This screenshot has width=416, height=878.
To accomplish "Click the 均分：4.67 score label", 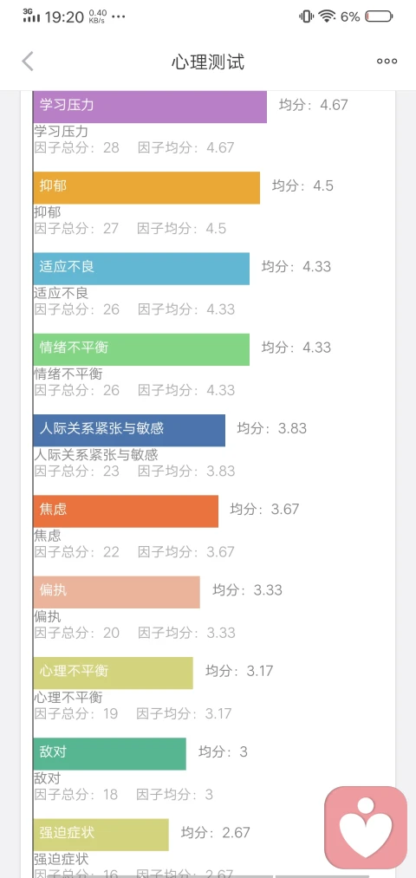I will [314, 105].
